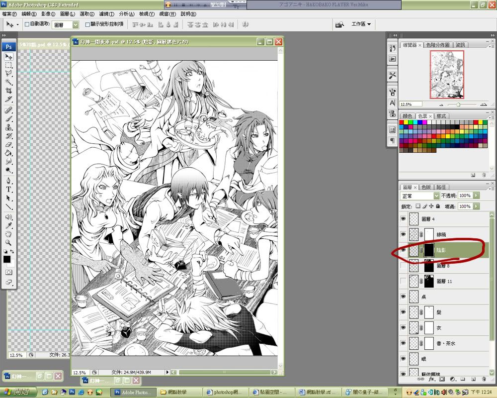Select the Polygonal Lasso tool
497x398 pixels.
click(x=8, y=74)
